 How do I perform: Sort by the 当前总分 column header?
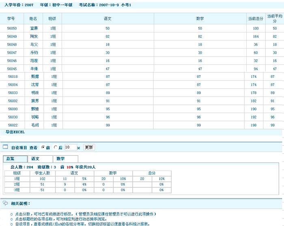pyautogui.click(x=256, y=19)
